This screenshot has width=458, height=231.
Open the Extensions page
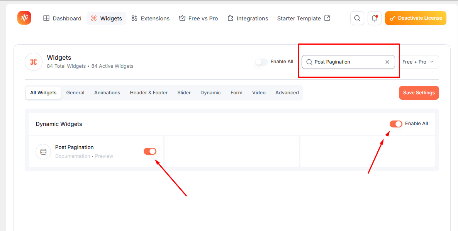point(151,18)
